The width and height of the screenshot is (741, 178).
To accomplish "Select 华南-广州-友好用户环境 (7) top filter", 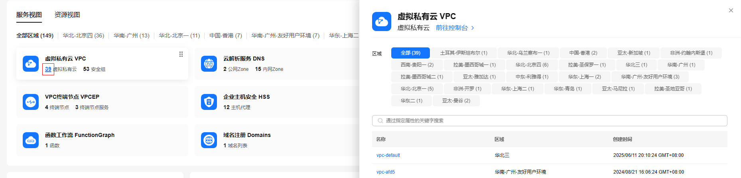I will point(286,35).
